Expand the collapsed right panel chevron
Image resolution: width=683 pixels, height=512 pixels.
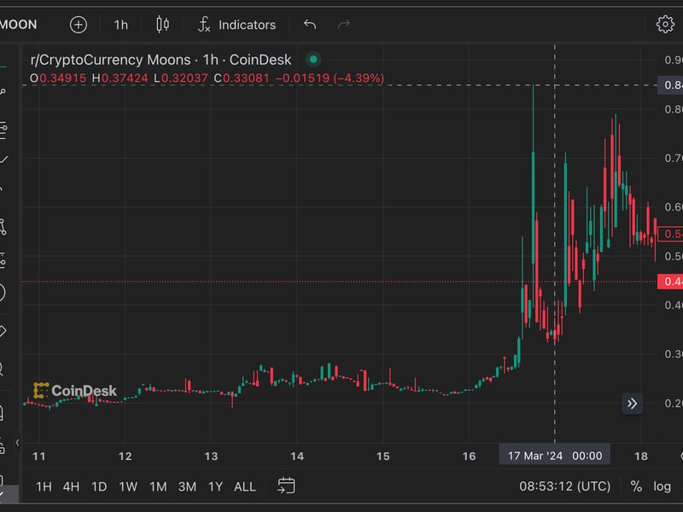pos(631,402)
